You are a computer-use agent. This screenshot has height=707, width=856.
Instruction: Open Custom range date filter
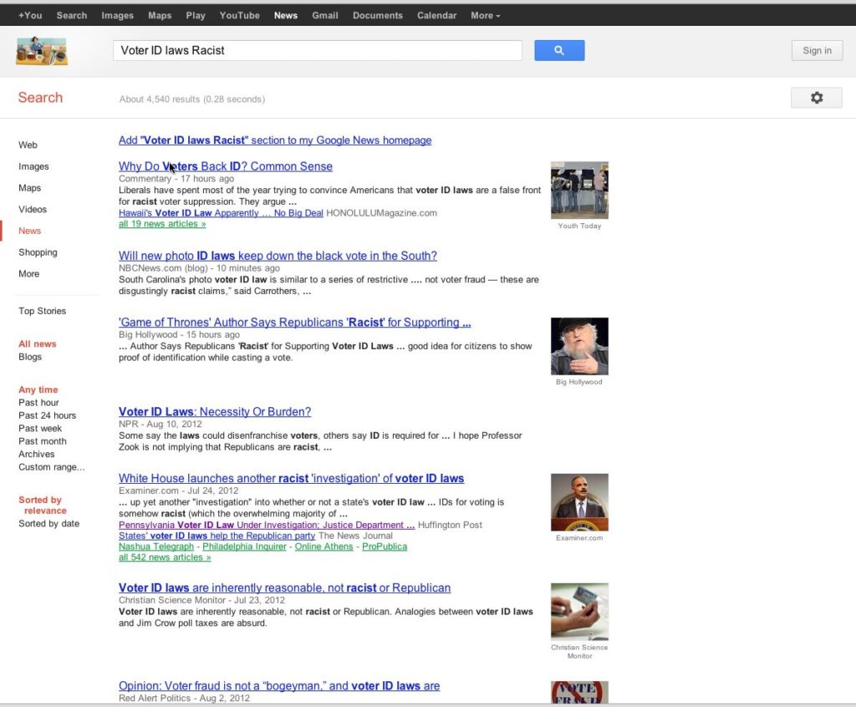[x=51, y=467]
